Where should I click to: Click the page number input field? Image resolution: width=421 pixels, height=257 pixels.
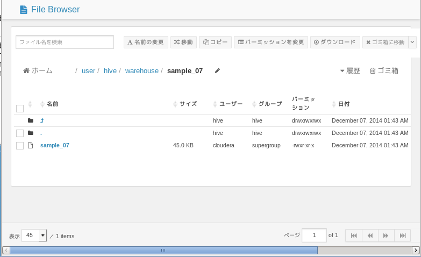[x=314, y=235]
